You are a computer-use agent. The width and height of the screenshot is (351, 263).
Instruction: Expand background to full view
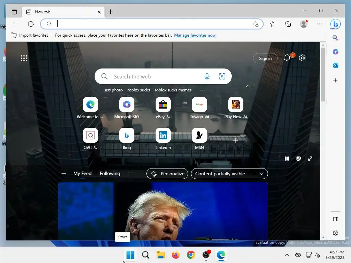[310, 159]
